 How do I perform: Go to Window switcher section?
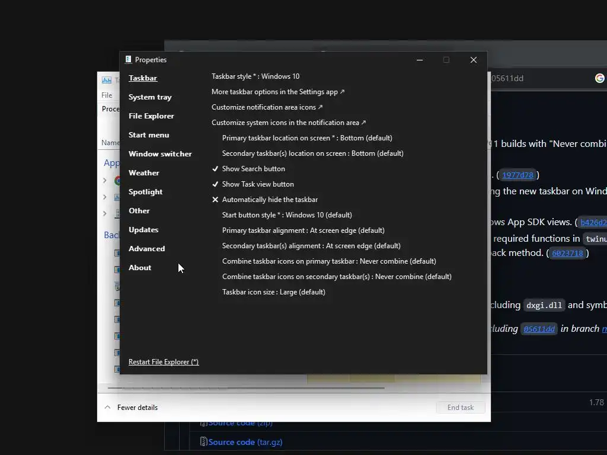[x=160, y=154]
